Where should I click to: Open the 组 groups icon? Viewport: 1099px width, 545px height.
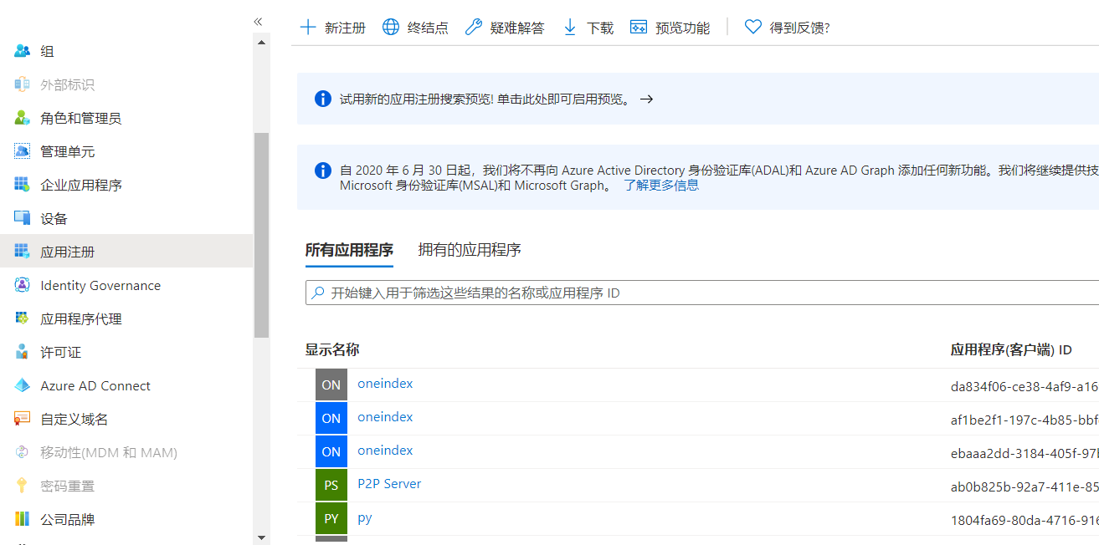click(23, 51)
